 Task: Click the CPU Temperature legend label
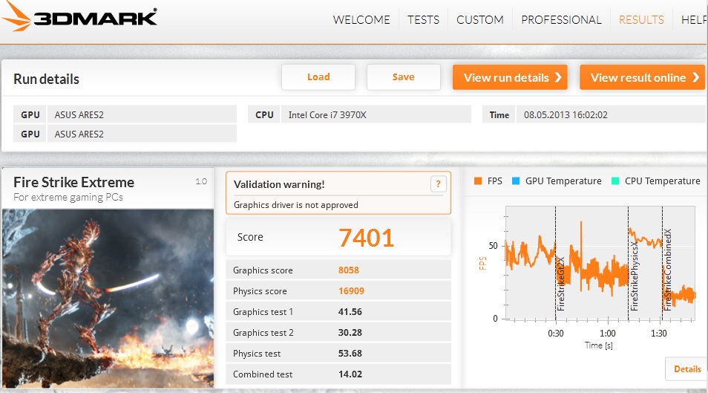point(663,181)
